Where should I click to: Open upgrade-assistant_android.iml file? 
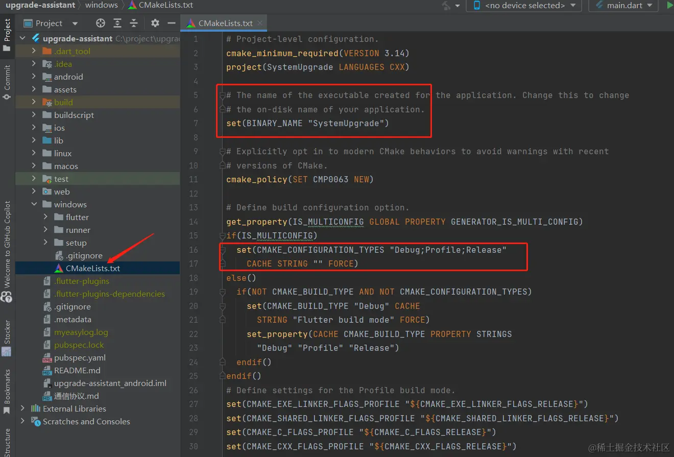[x=110, y=383]
